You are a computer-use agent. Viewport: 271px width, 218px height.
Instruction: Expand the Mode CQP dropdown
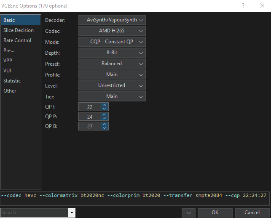[x=112, y=42]
